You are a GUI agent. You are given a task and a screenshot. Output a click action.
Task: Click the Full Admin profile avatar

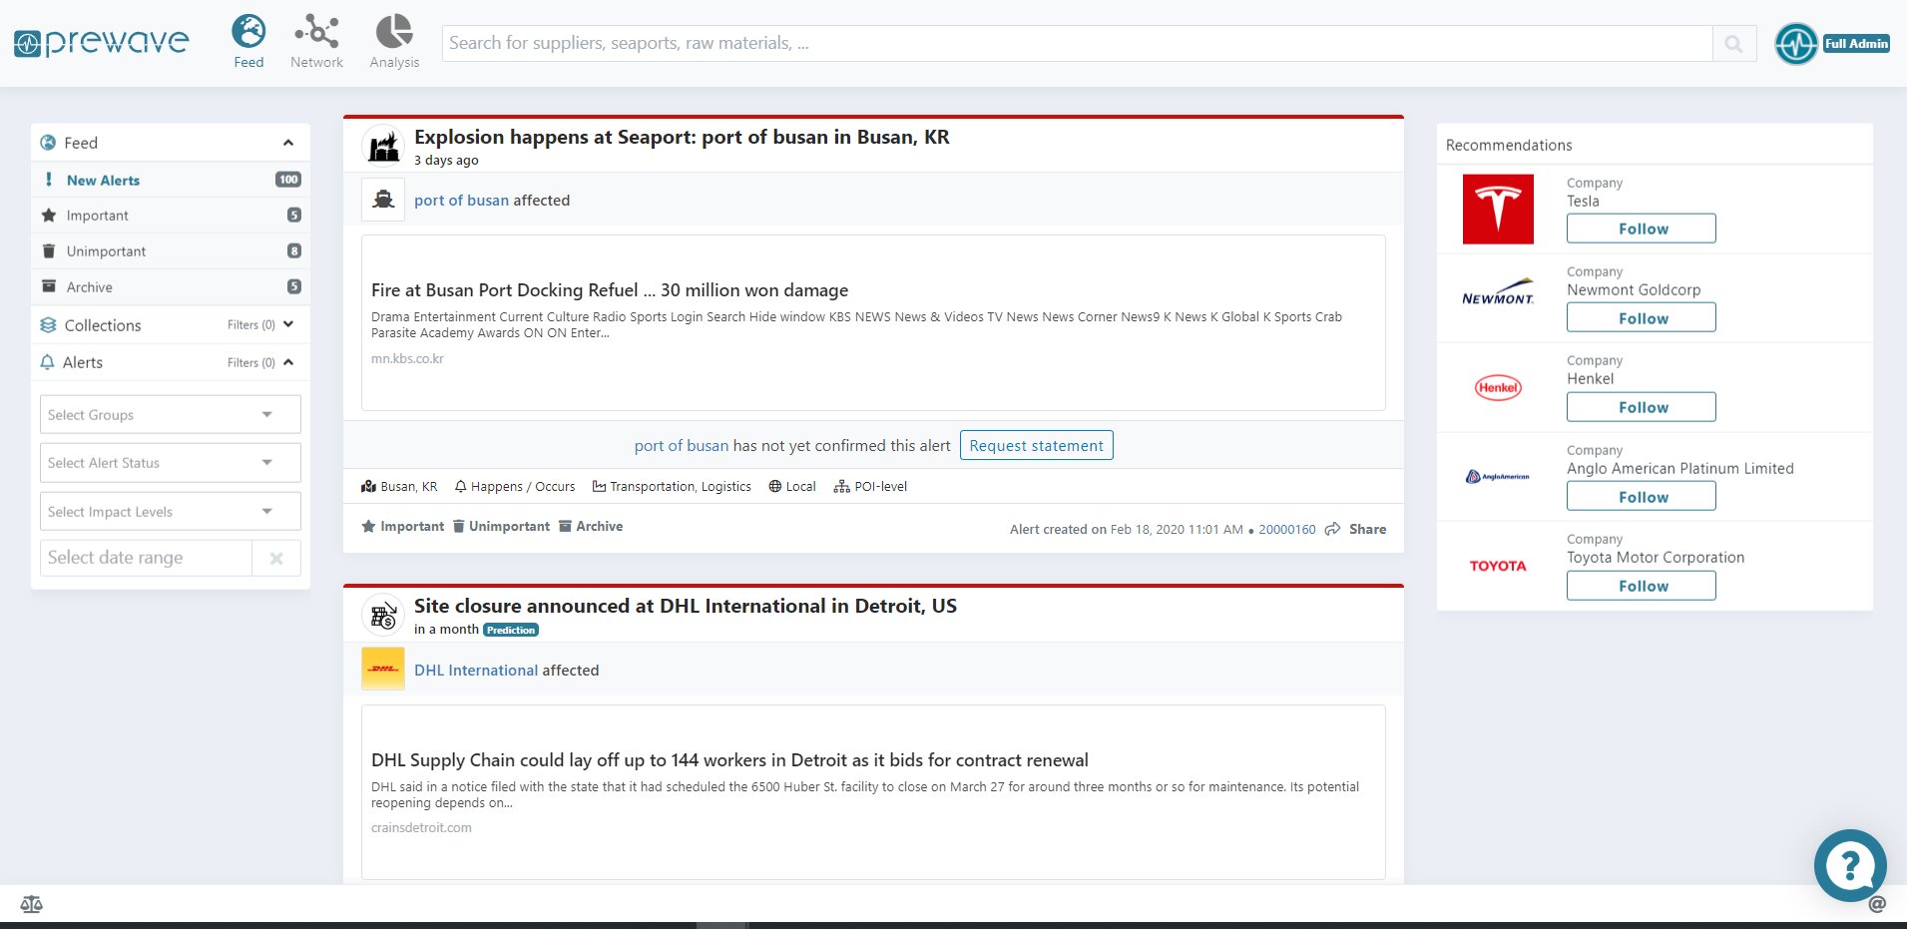[x=1795, y=44]
